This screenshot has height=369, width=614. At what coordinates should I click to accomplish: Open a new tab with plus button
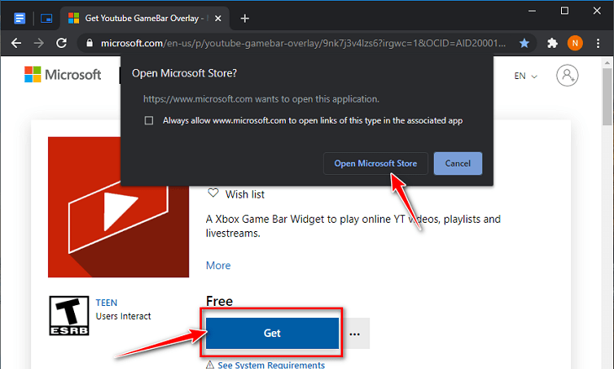tap(245, 18)
